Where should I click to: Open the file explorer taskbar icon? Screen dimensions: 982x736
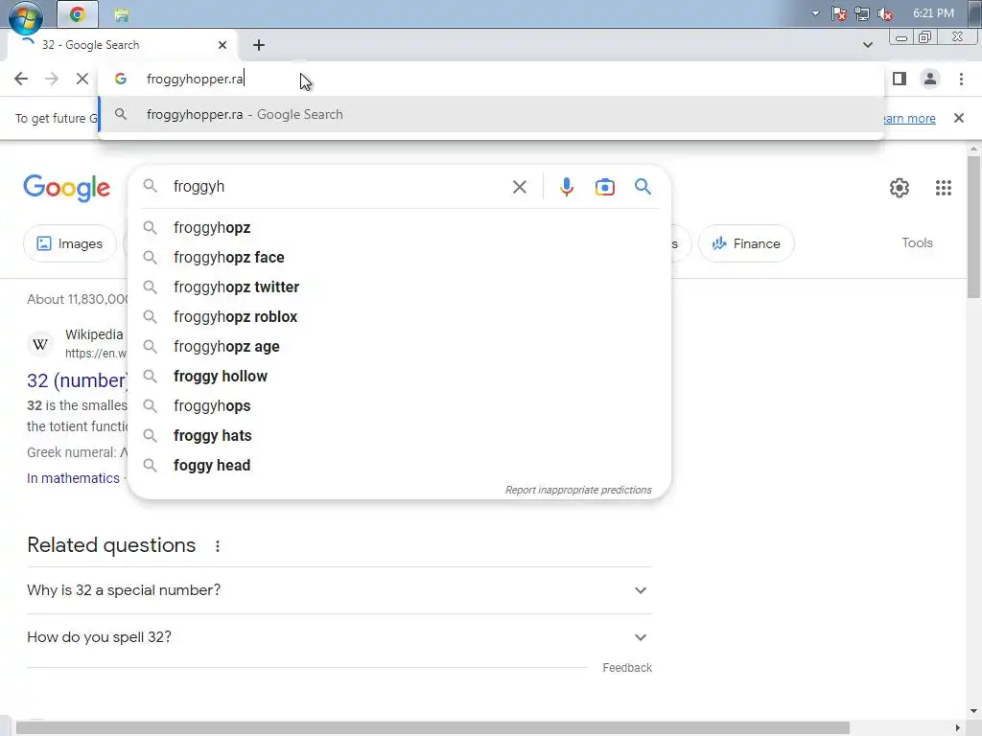(122, 15)
